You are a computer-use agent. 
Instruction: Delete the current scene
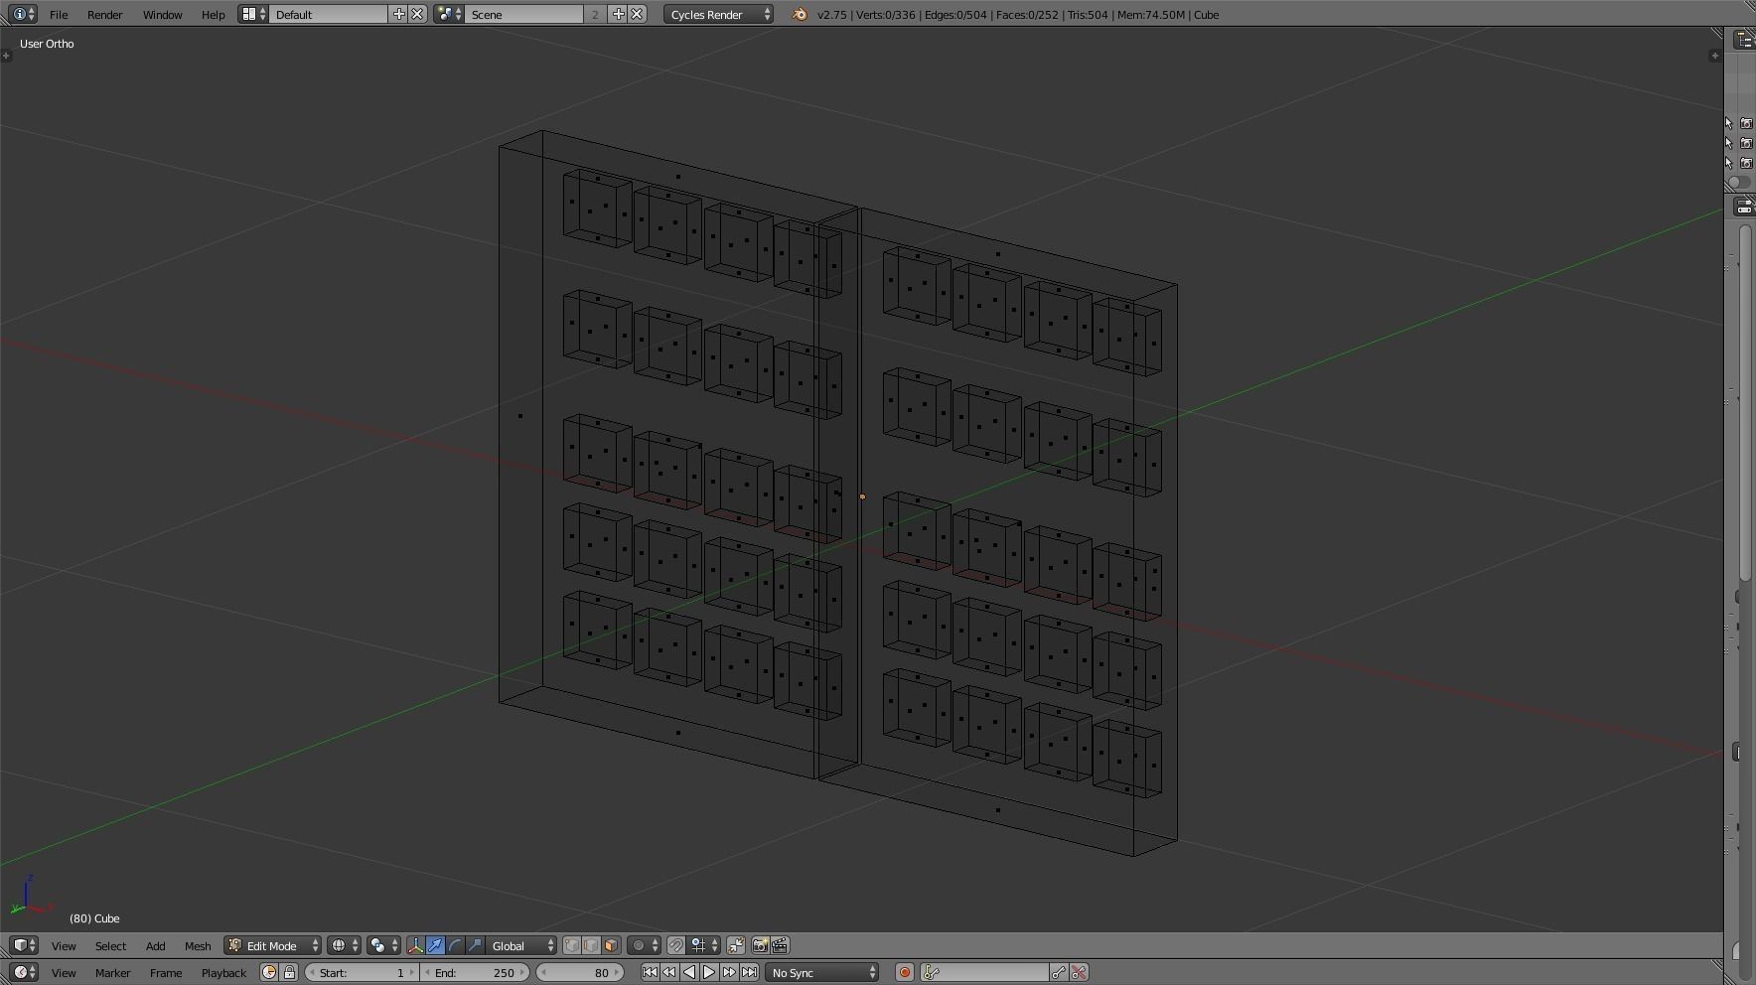pos(638,14)
